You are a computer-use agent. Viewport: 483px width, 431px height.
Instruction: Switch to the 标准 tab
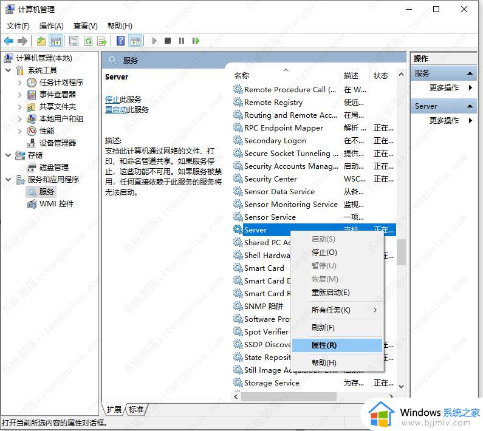[x=136, y=409]
